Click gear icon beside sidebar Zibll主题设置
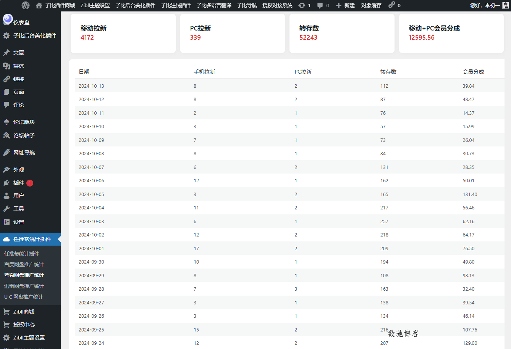This screenshot has width=511, height=349. tap(6, 338)
